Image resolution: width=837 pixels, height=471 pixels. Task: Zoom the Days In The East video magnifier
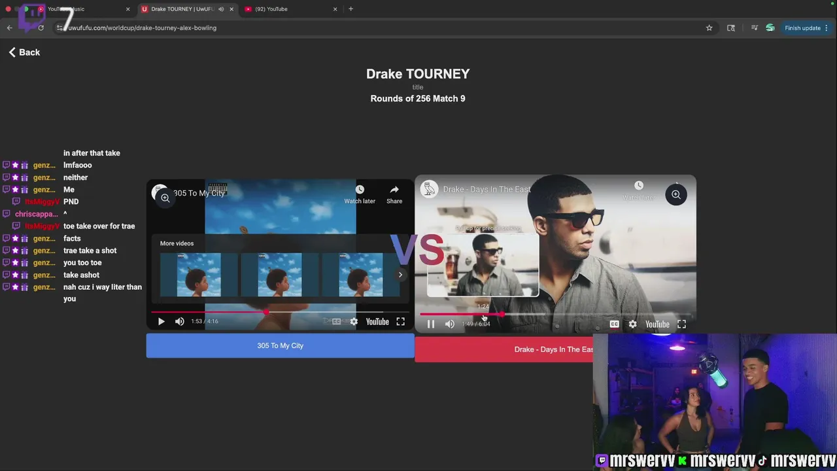point(676,194)
